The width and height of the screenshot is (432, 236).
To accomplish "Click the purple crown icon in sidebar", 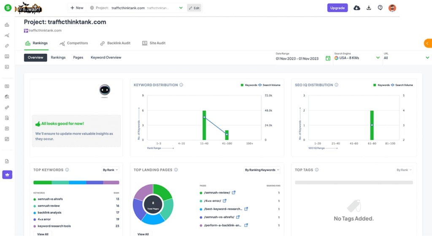I will point(7,174).
